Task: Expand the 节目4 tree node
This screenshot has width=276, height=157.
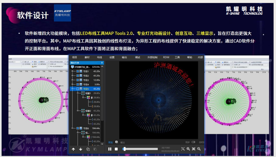Action: (x=72, y=85)
